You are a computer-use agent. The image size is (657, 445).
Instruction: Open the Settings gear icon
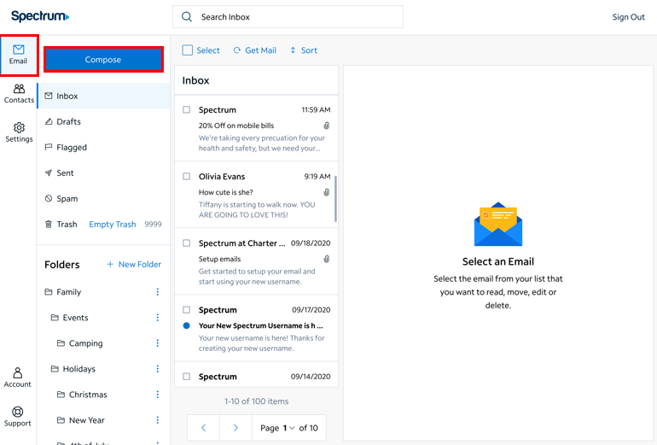click(x=19, y=129)
